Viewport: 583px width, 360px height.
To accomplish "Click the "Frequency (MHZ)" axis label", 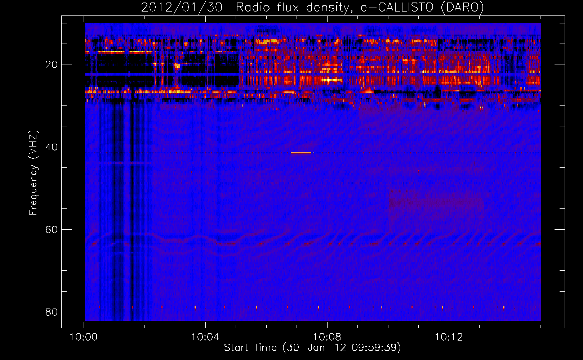I will coord(33,173).
